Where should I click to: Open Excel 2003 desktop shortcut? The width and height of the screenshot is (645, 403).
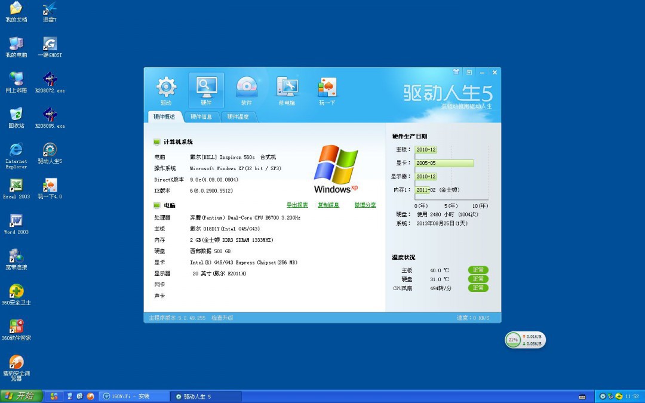pos(16,189)
